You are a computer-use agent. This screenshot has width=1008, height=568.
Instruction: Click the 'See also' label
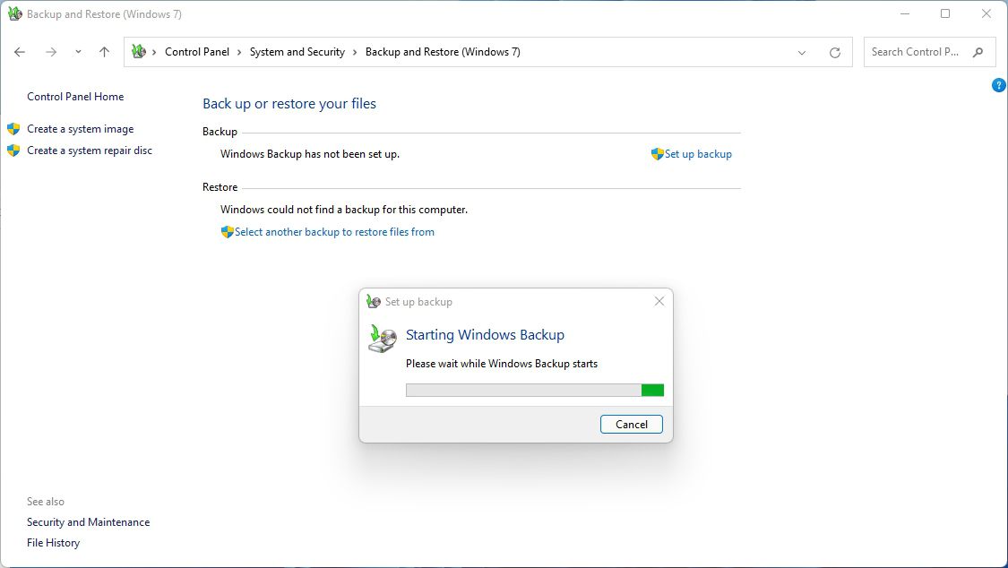point(46,502)
